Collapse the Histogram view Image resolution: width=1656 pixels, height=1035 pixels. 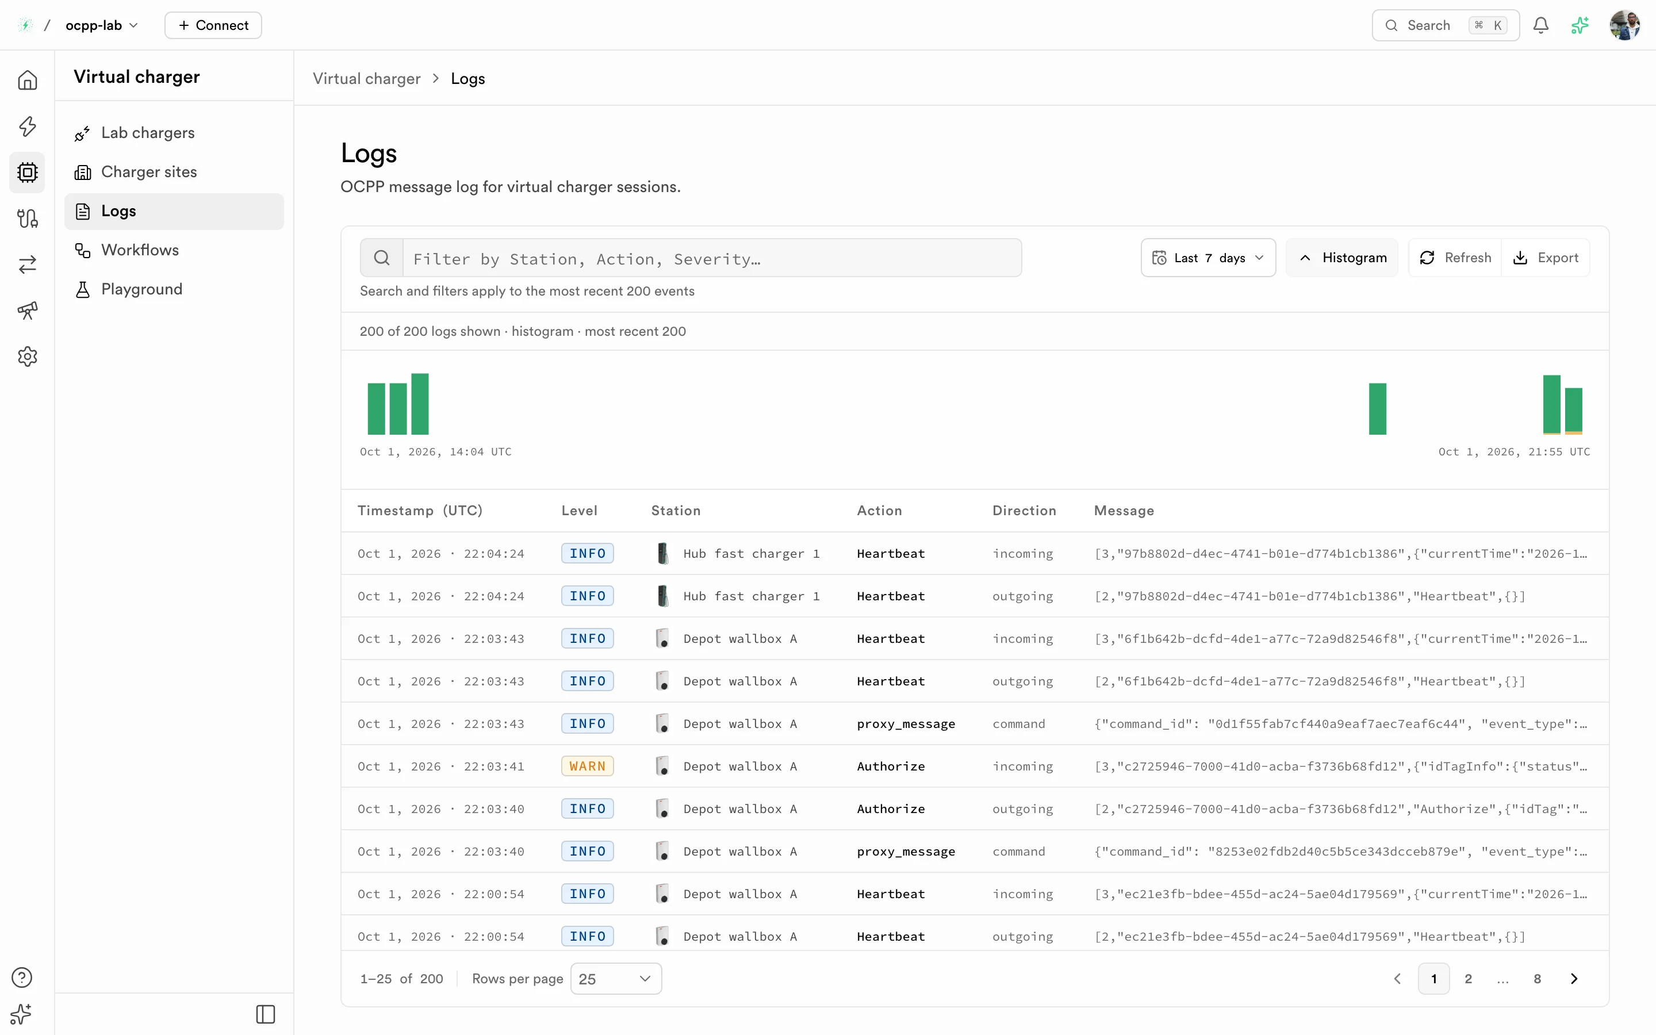click(1342, 258)
